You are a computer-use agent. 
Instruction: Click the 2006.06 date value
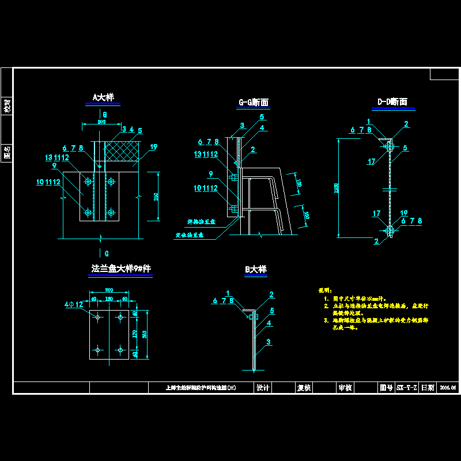[x=447, y=388]
